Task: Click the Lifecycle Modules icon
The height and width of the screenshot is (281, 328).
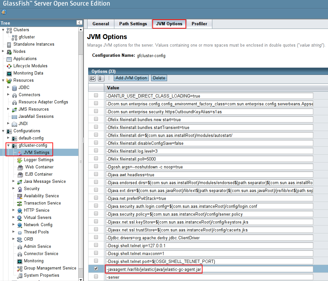Action: point(9,66)
